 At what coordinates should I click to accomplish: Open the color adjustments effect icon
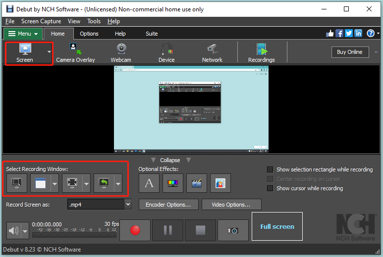pyautogui.click(x=173, y=183)
